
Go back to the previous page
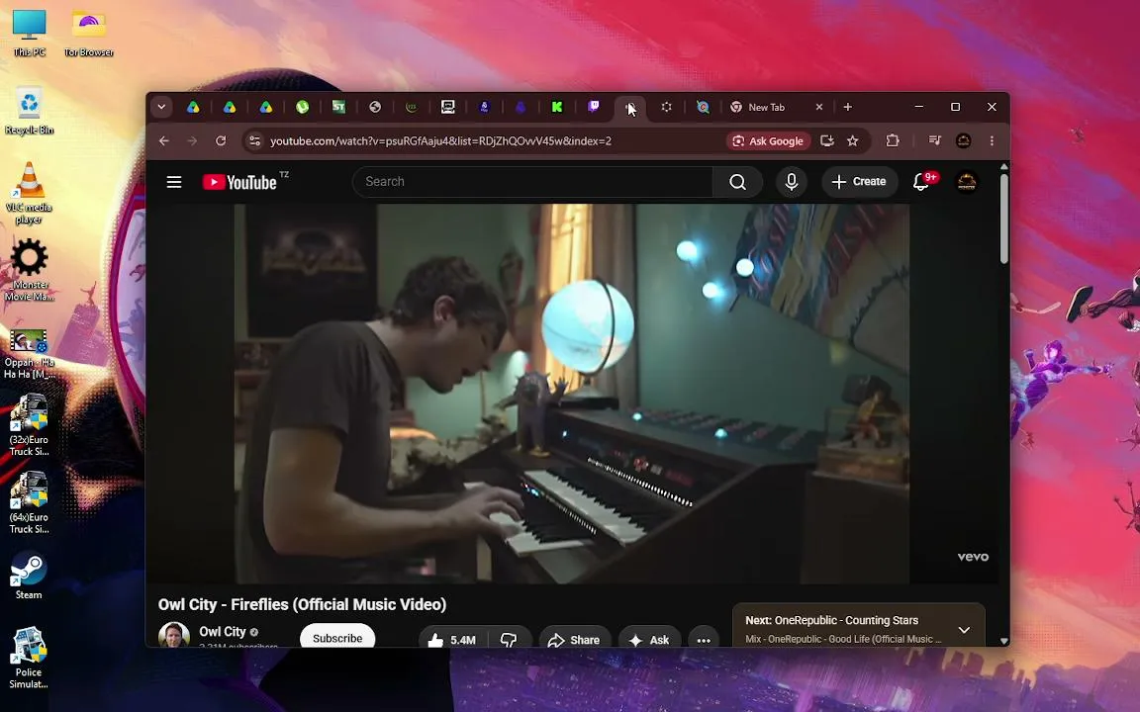click(164, 141)
